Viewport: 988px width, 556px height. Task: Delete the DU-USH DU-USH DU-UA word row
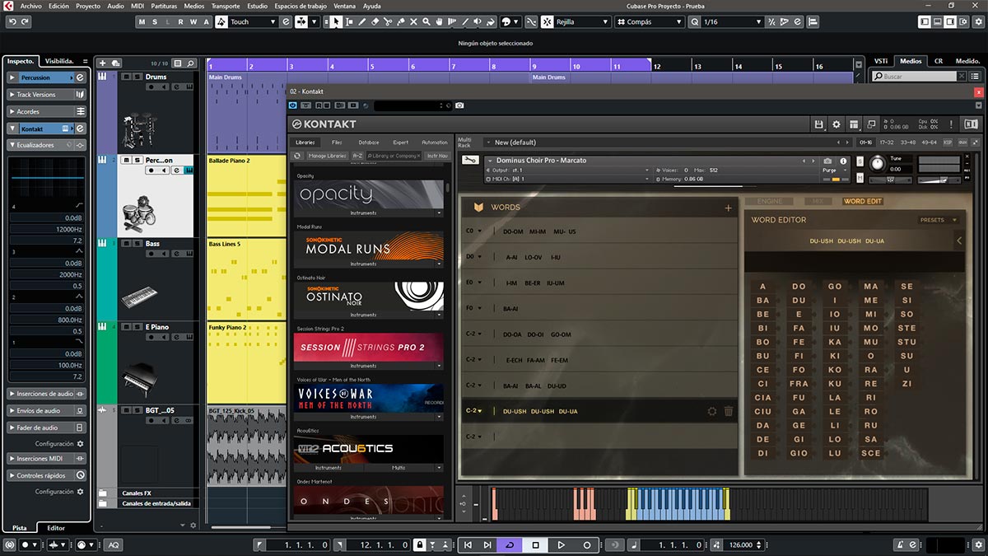pyautogui.click(x=729, y=411)
